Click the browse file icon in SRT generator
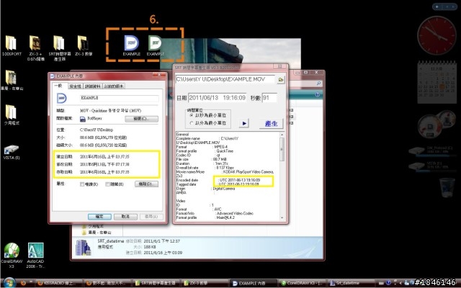This screenshot has height=288, width=461. (x=281, y=79)
